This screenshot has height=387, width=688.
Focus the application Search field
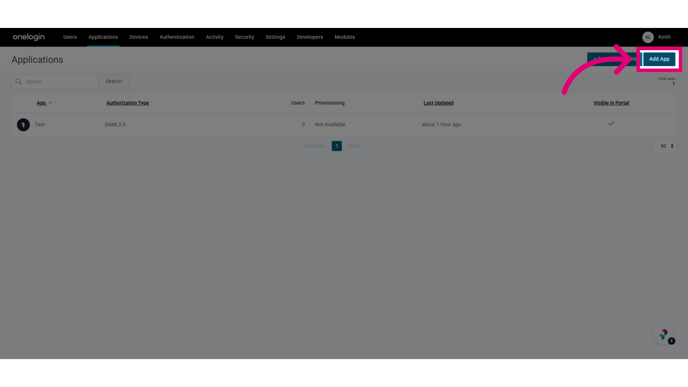(x=55, y=81)
